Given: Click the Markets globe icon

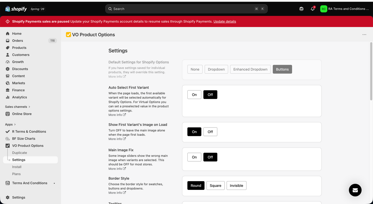Looking at the screenshot, I should click(x=7, y=83).
